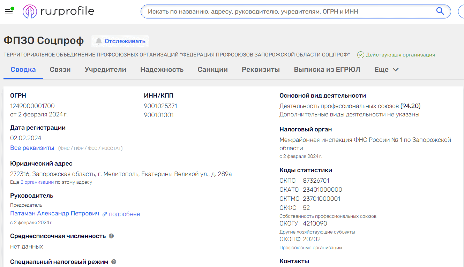Click the green checkmark status icon

[x=361, y=55]
